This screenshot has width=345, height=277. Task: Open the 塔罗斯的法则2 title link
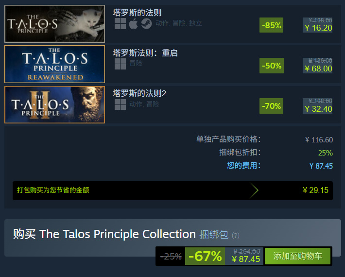(139, 93)
